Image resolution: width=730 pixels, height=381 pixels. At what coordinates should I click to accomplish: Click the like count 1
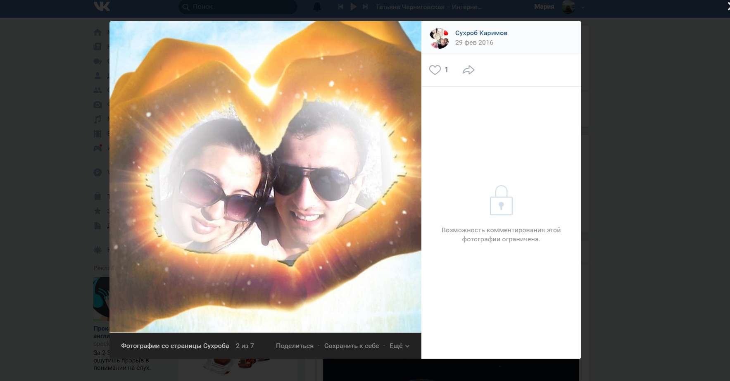[x=446, y=70]
